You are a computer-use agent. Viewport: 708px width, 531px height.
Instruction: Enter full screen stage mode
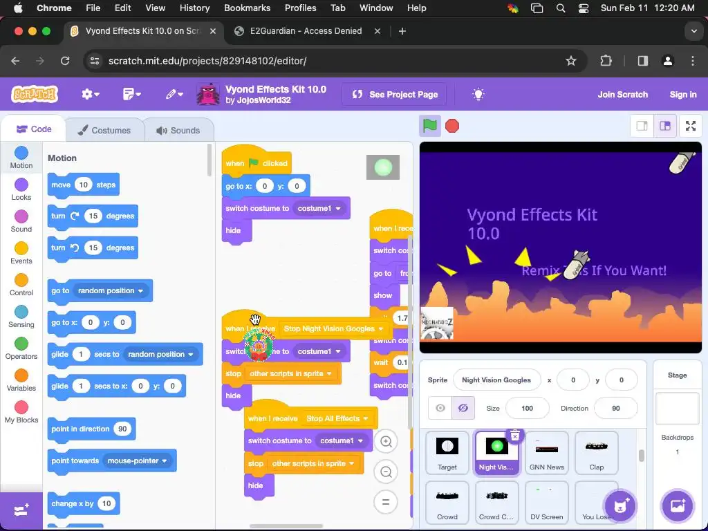click(691, 126)
